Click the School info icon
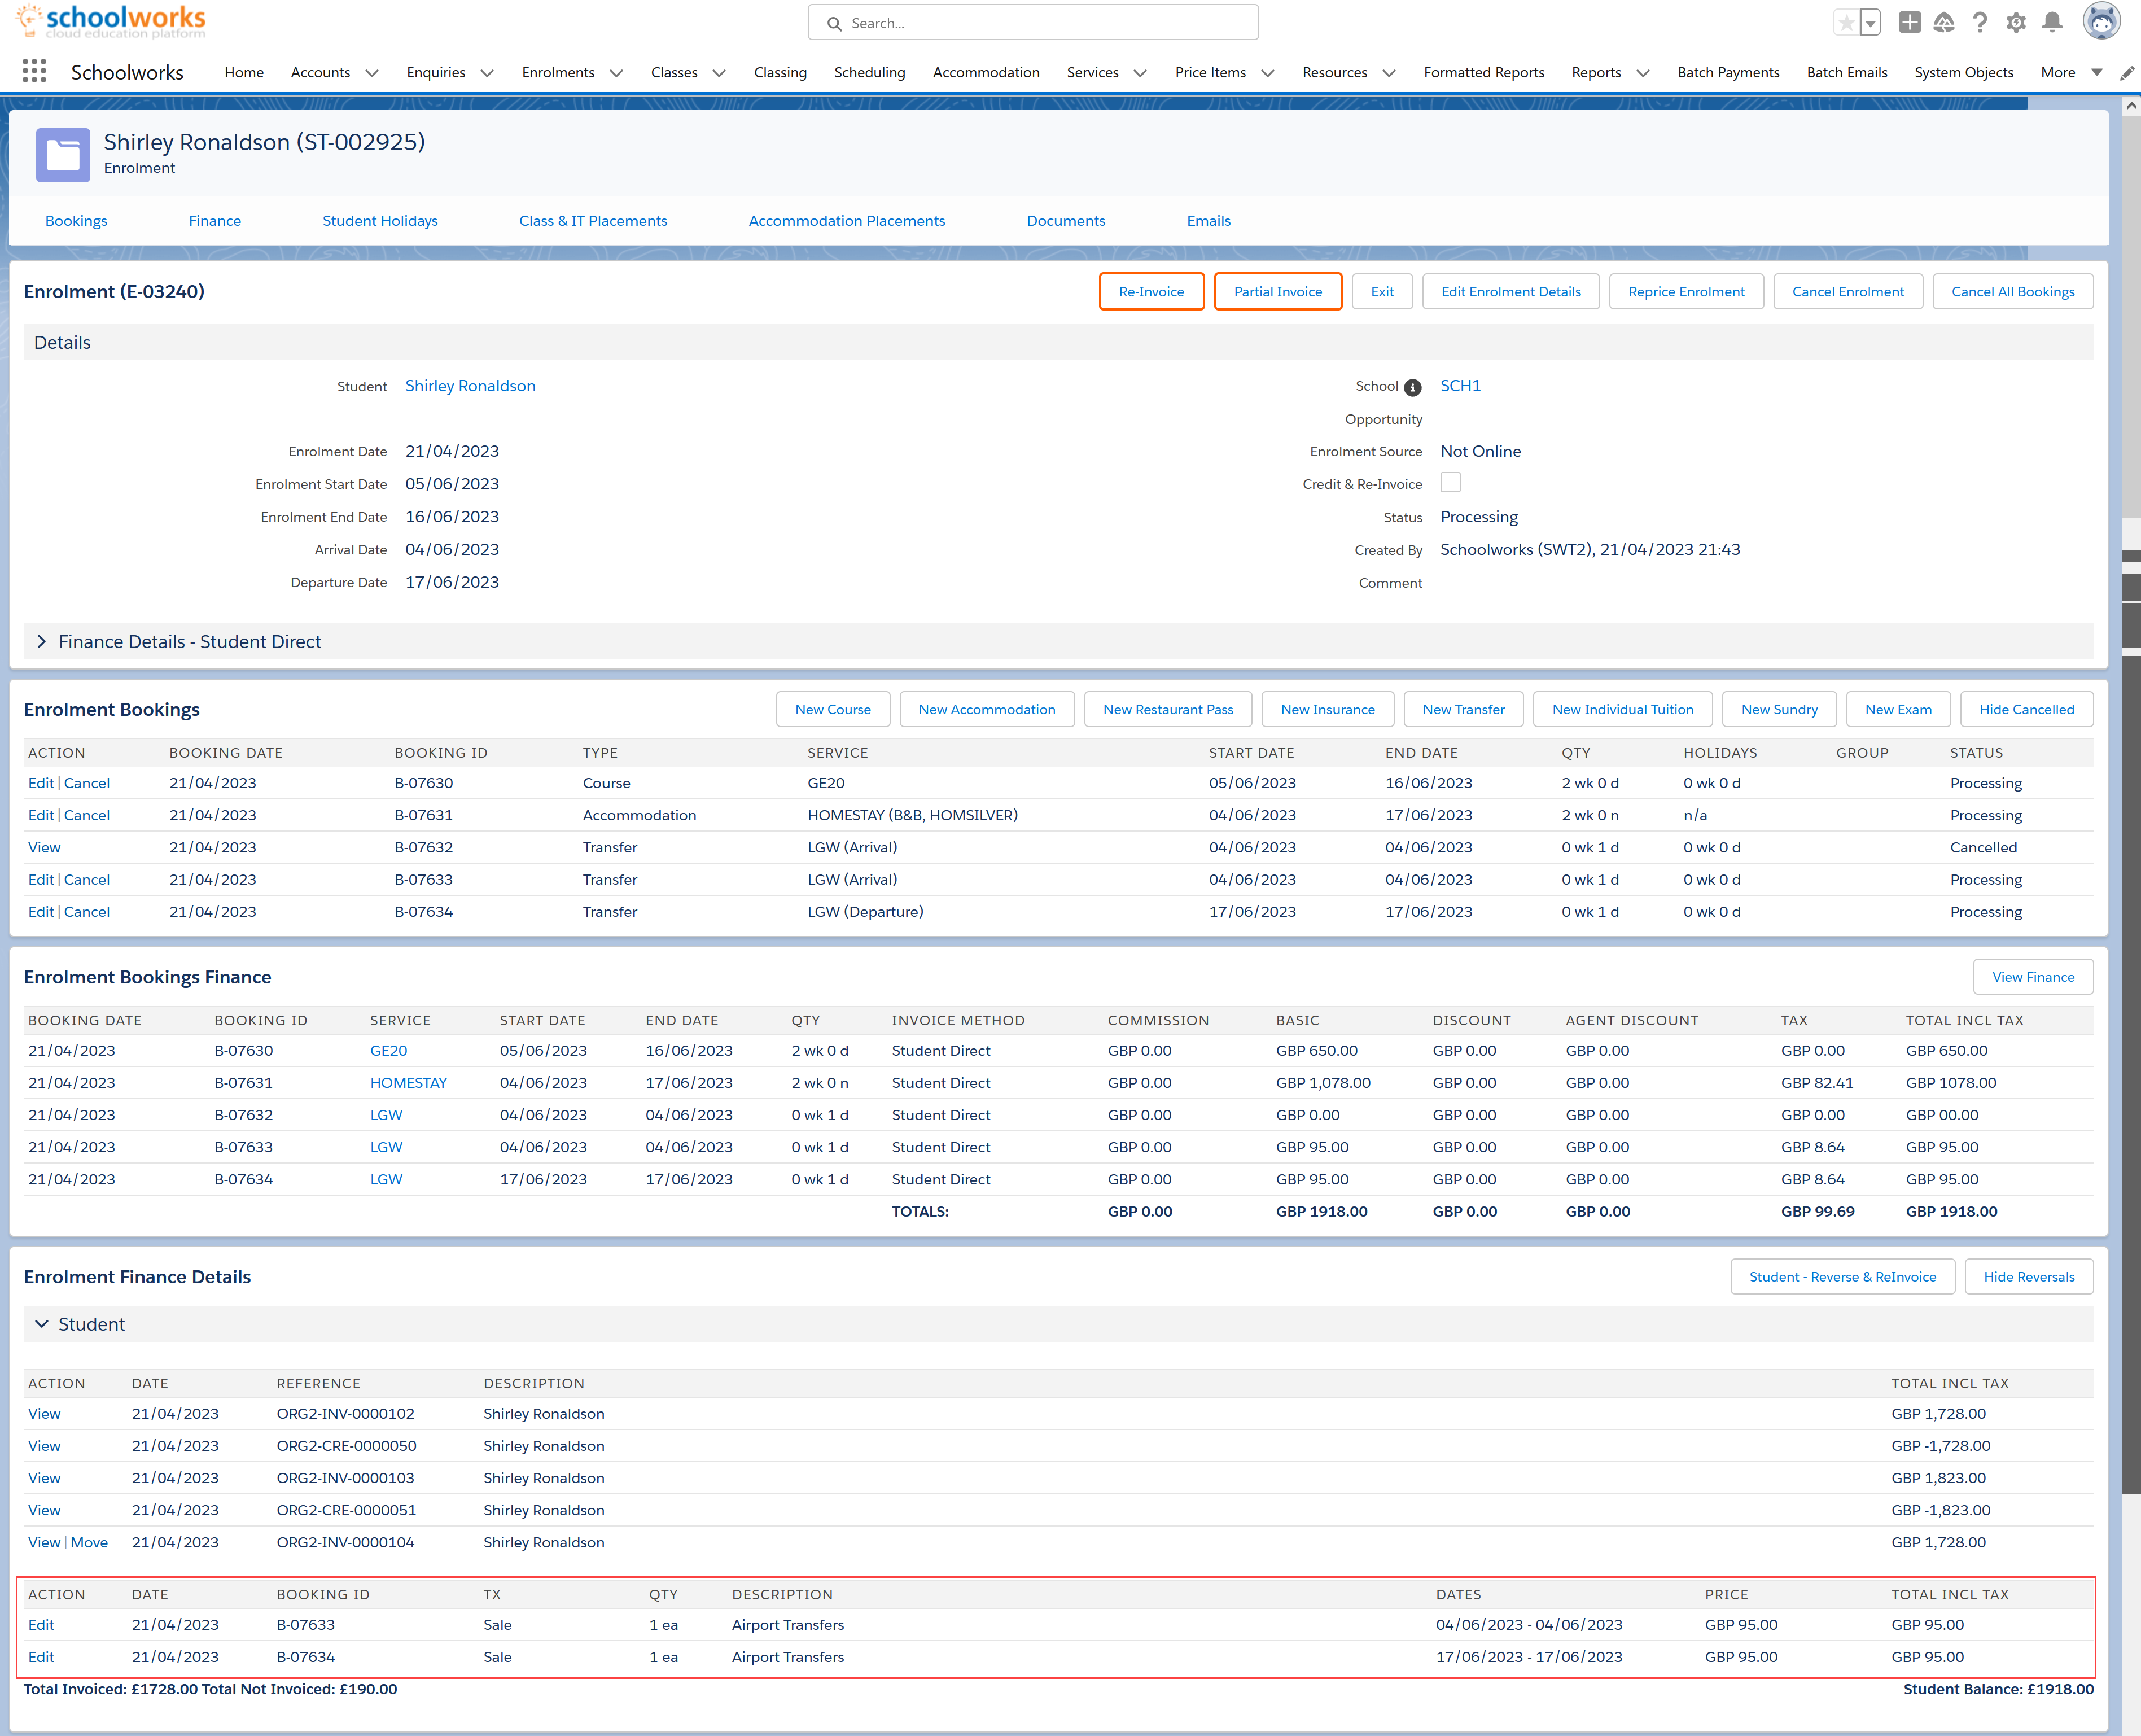 click(x=1412, y=387)
